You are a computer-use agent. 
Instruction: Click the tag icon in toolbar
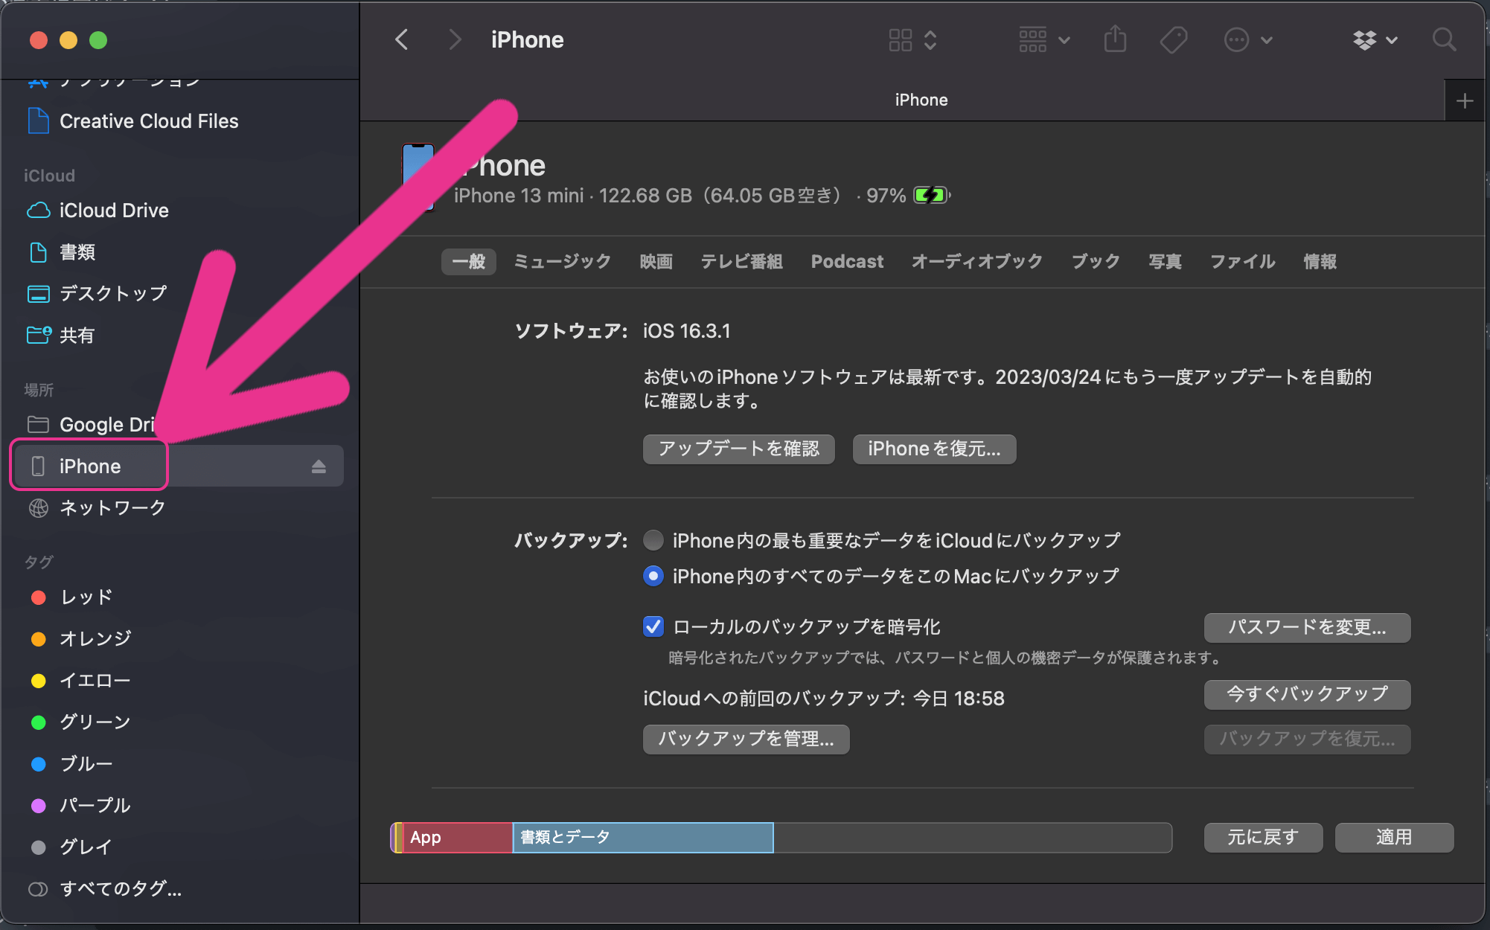1173,39
